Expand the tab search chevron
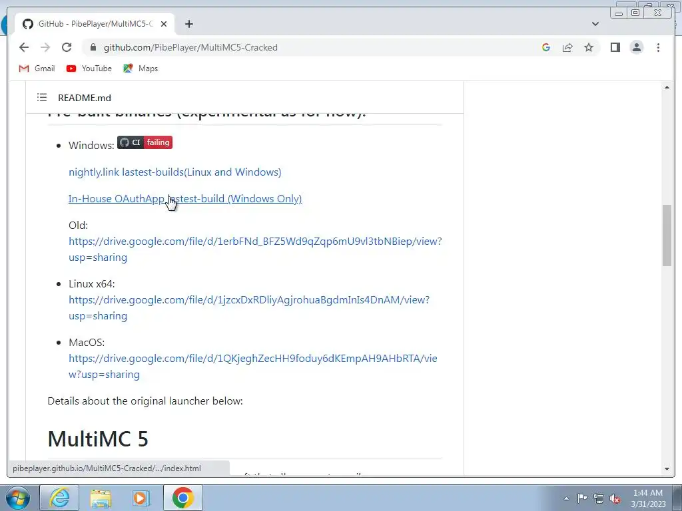 595,24
